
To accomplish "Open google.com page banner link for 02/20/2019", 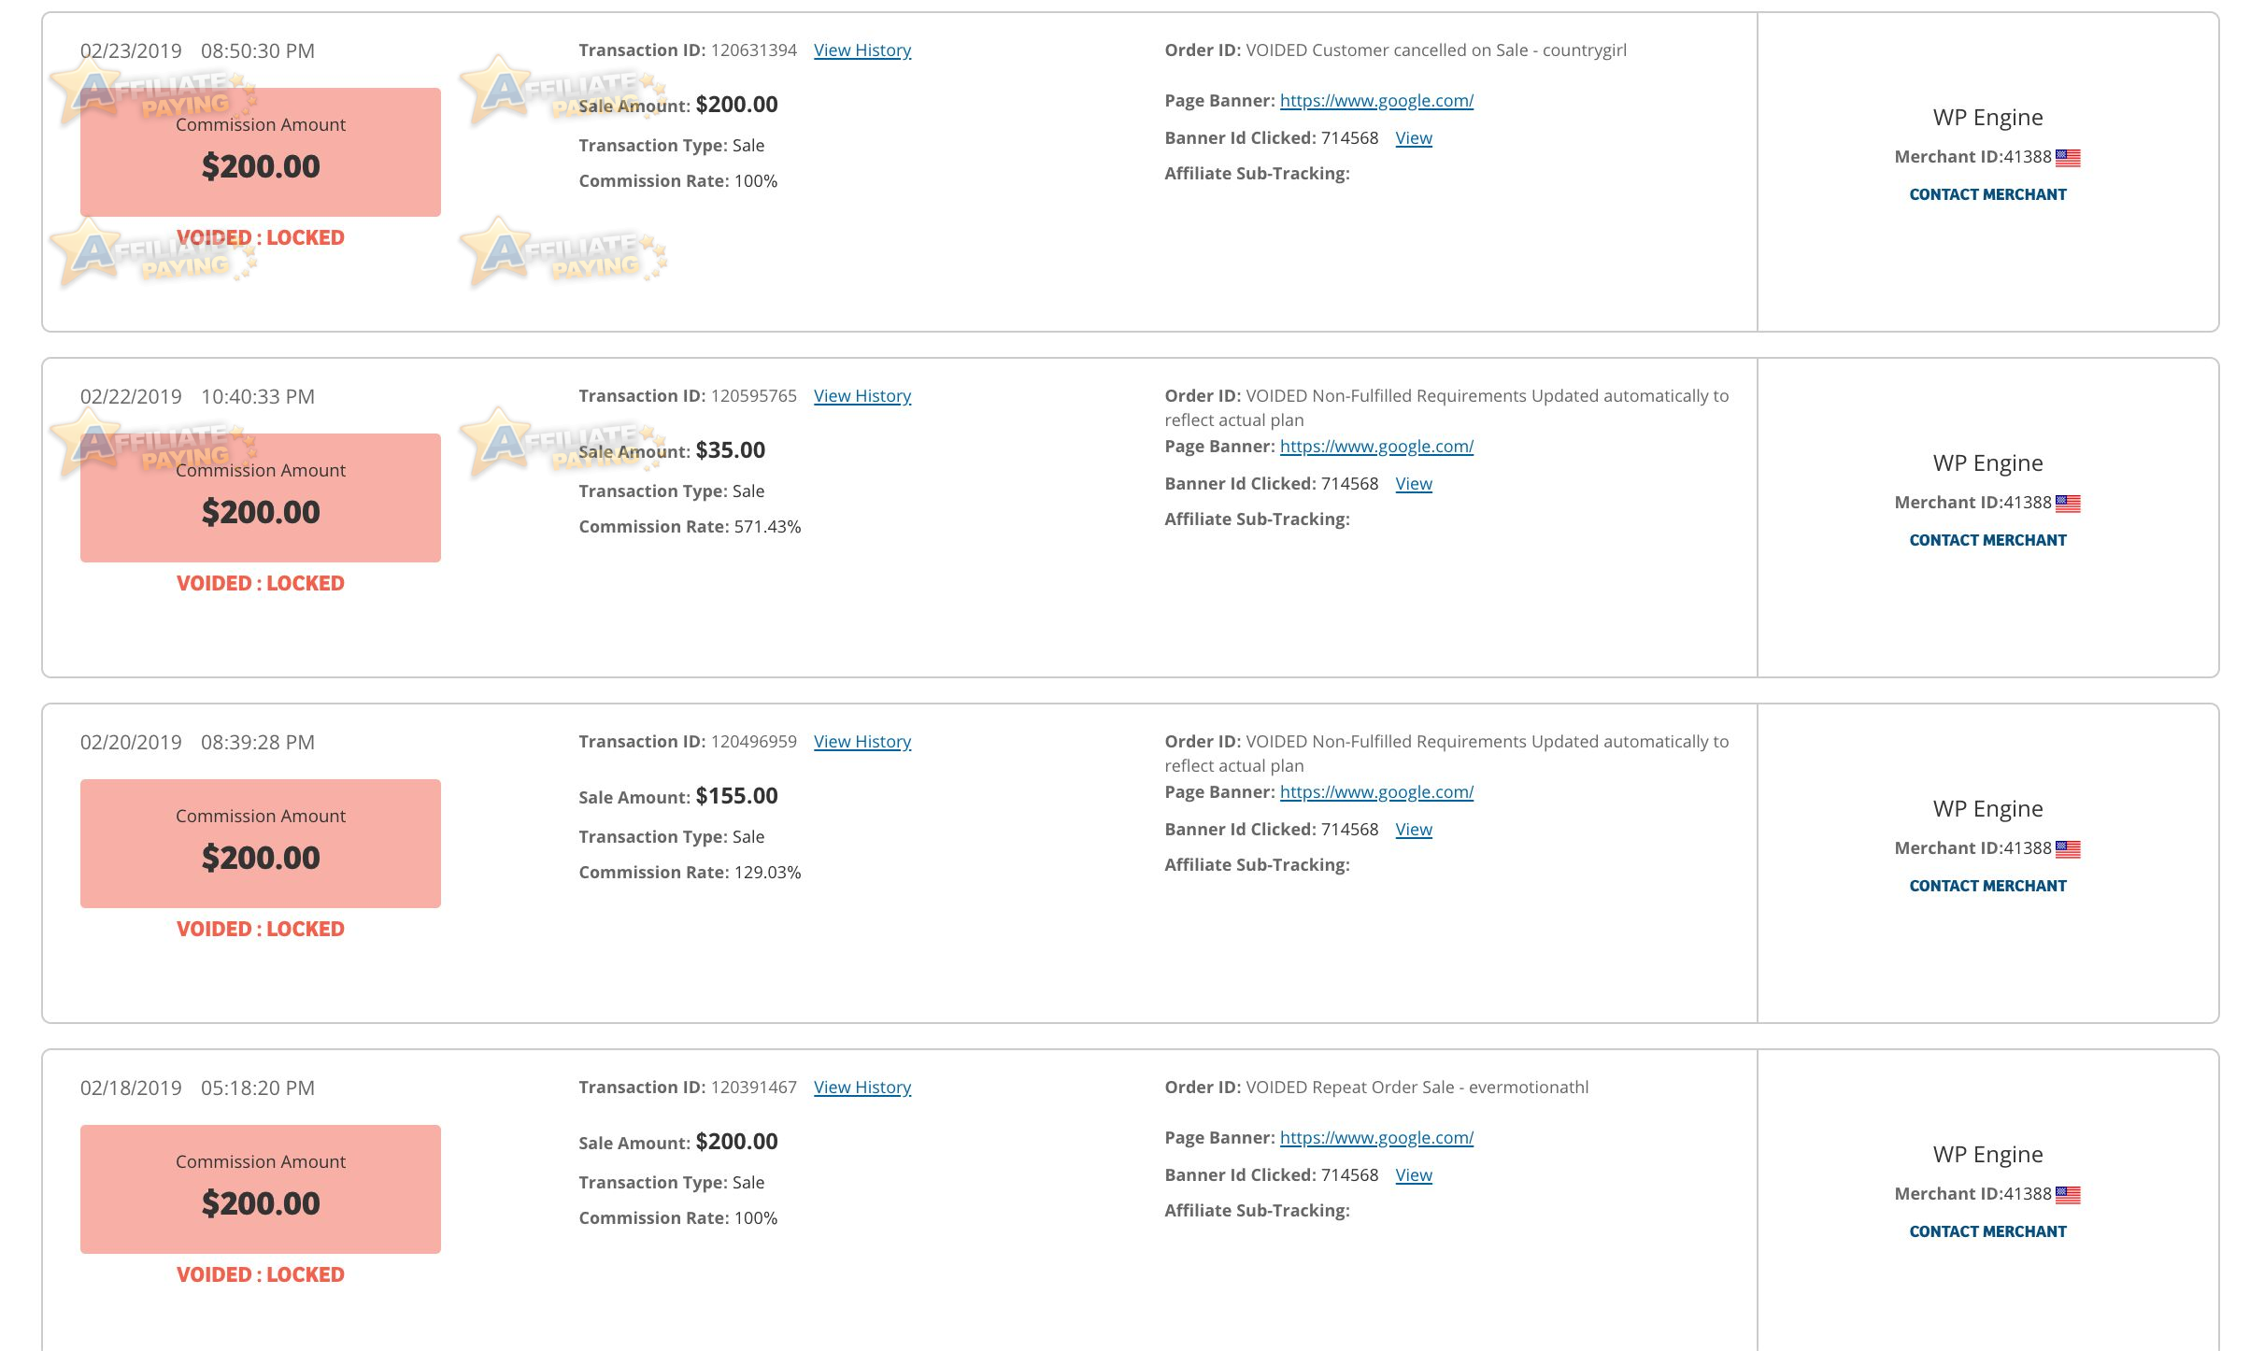I will click(1376, 792).
